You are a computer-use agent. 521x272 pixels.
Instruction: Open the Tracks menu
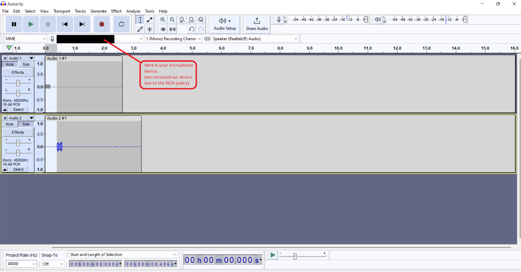(80, 11)
